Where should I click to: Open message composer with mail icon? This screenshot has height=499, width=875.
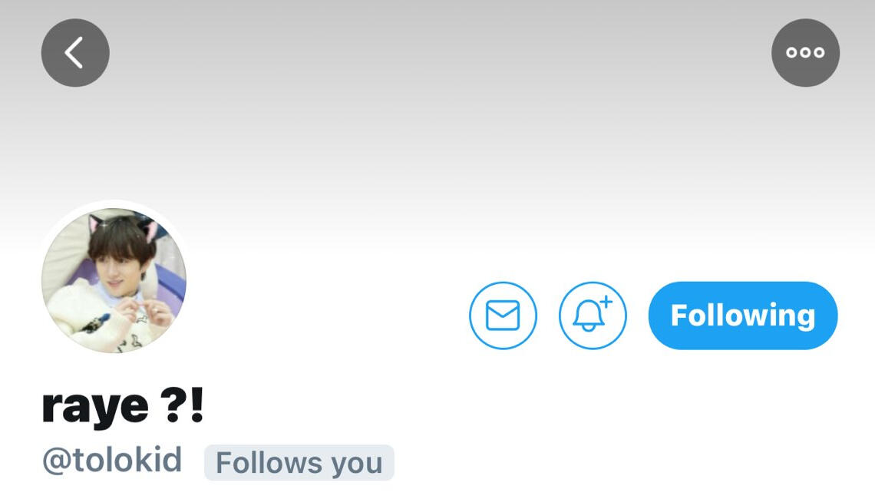pyautogui.click(x=503, y=316)
